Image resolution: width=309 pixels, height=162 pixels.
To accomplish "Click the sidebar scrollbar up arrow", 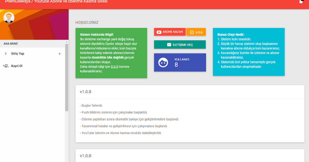I will (67, 42).
